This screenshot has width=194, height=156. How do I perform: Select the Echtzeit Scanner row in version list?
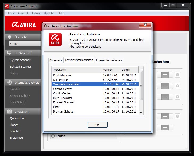[95, 102]
